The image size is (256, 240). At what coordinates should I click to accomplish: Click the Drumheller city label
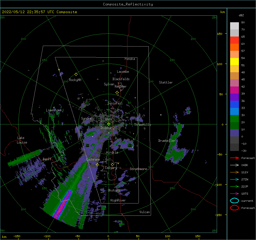click(167, 141)
